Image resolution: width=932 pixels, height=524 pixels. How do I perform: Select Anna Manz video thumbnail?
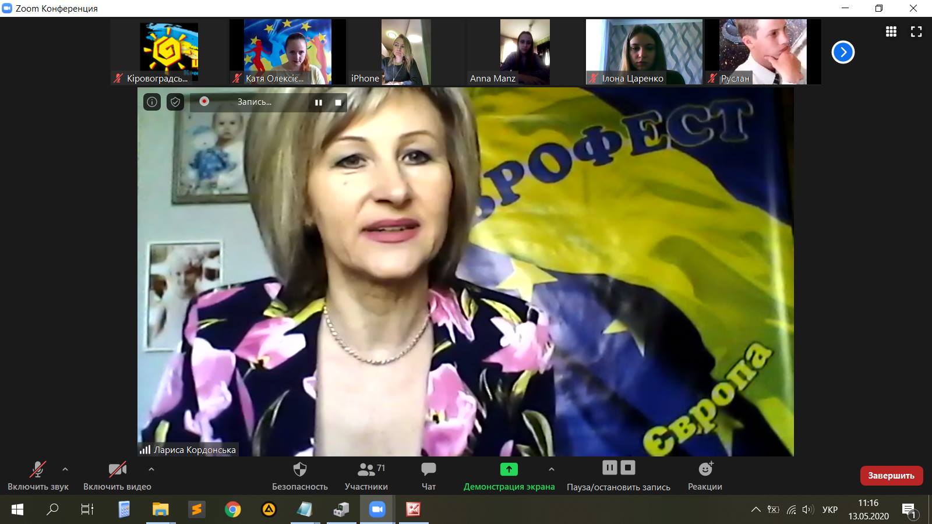[x=524, y=52]
